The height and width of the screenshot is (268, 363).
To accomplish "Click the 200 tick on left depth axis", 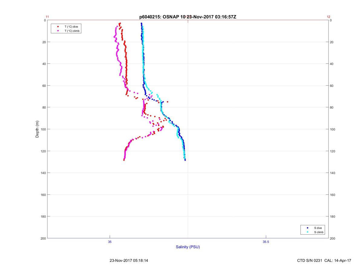I will coord(43,238).
